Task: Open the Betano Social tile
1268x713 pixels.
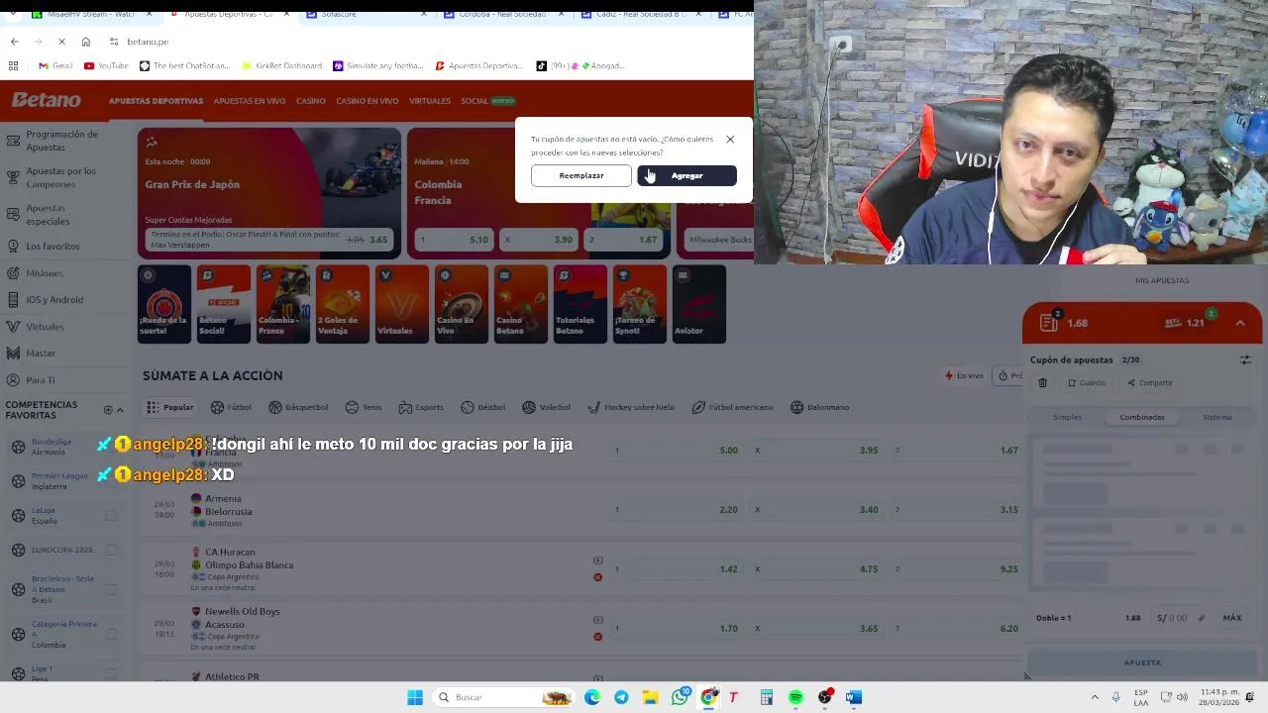Action: 224,303
